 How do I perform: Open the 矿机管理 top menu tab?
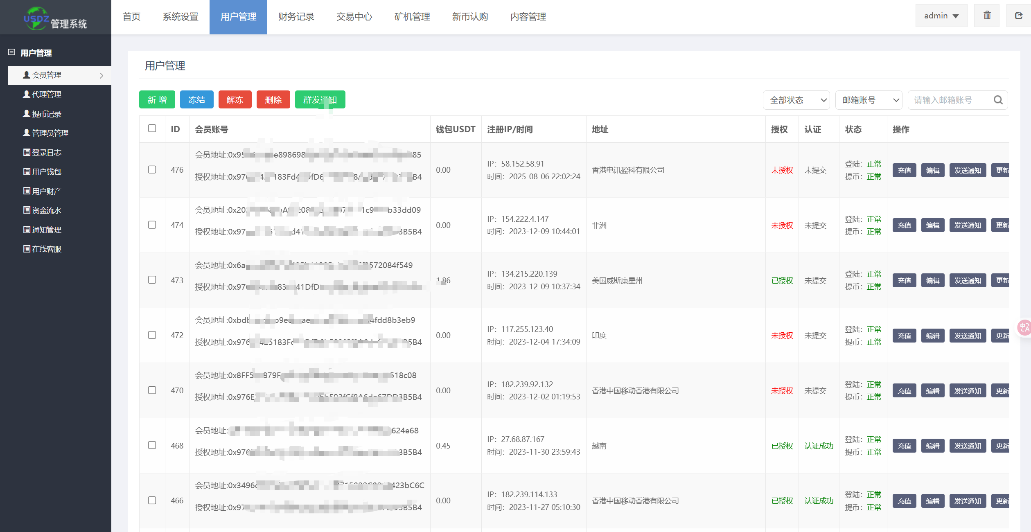pos(412,17)
